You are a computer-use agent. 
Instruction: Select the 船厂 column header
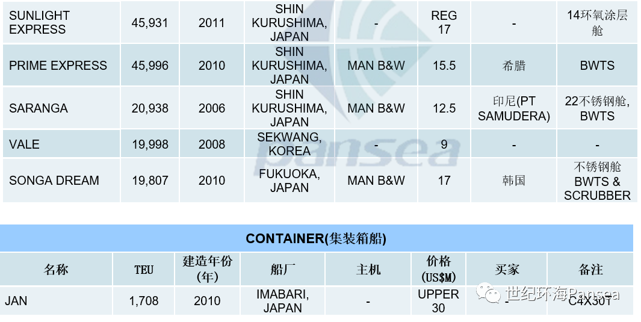pos(283,269)
